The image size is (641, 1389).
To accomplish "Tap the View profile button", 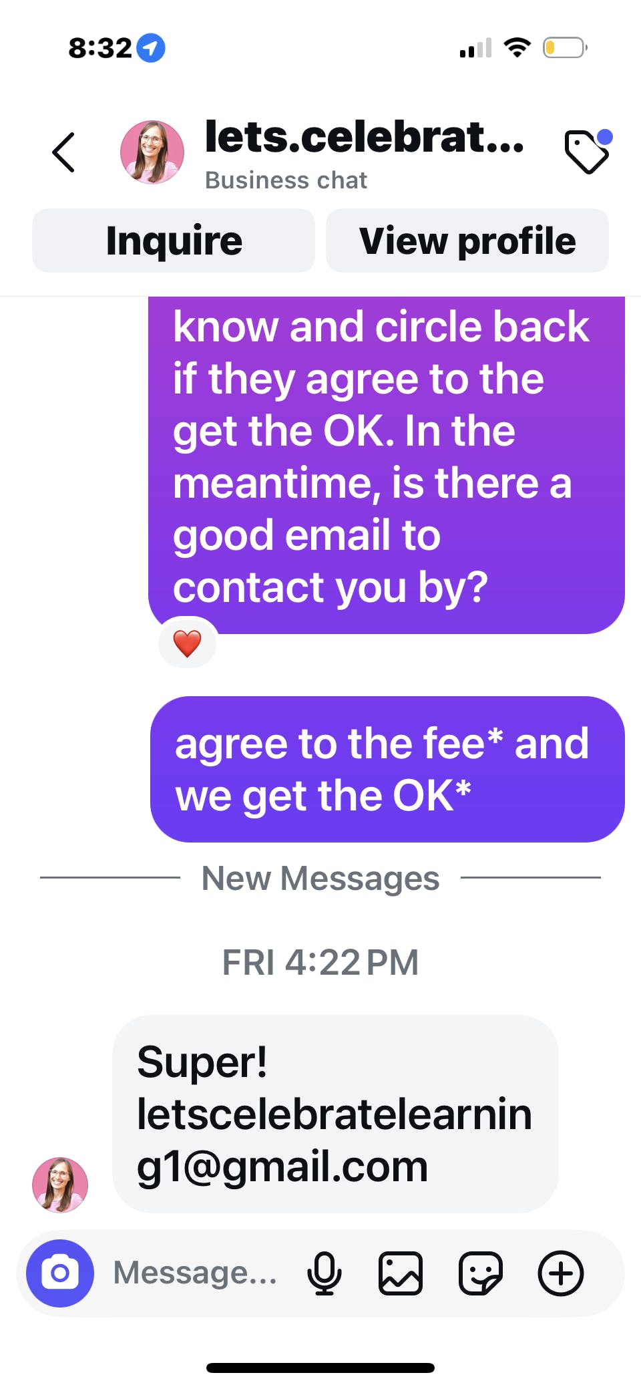I will point(467,241).
